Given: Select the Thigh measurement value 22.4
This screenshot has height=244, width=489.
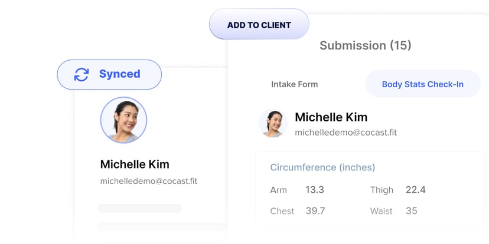Looking at the screenshot, I should [415, 190].
